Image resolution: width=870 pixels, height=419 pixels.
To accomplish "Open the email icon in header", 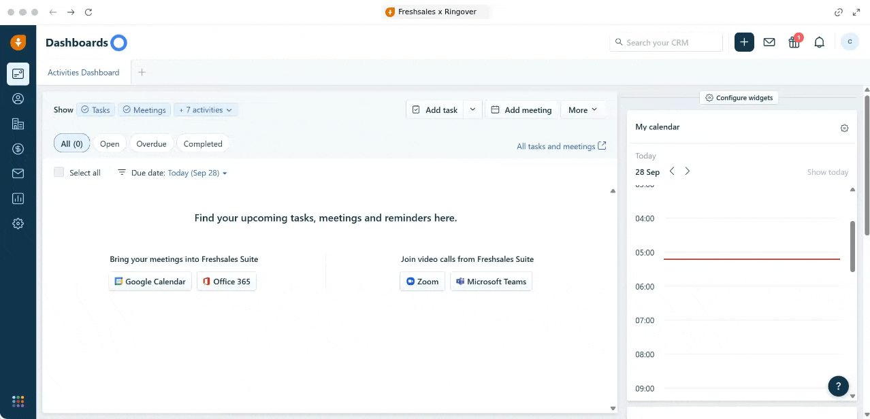I will point(769,42).
